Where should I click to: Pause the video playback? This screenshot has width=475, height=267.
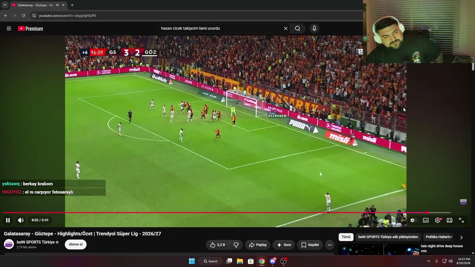(x=8, y=220)
